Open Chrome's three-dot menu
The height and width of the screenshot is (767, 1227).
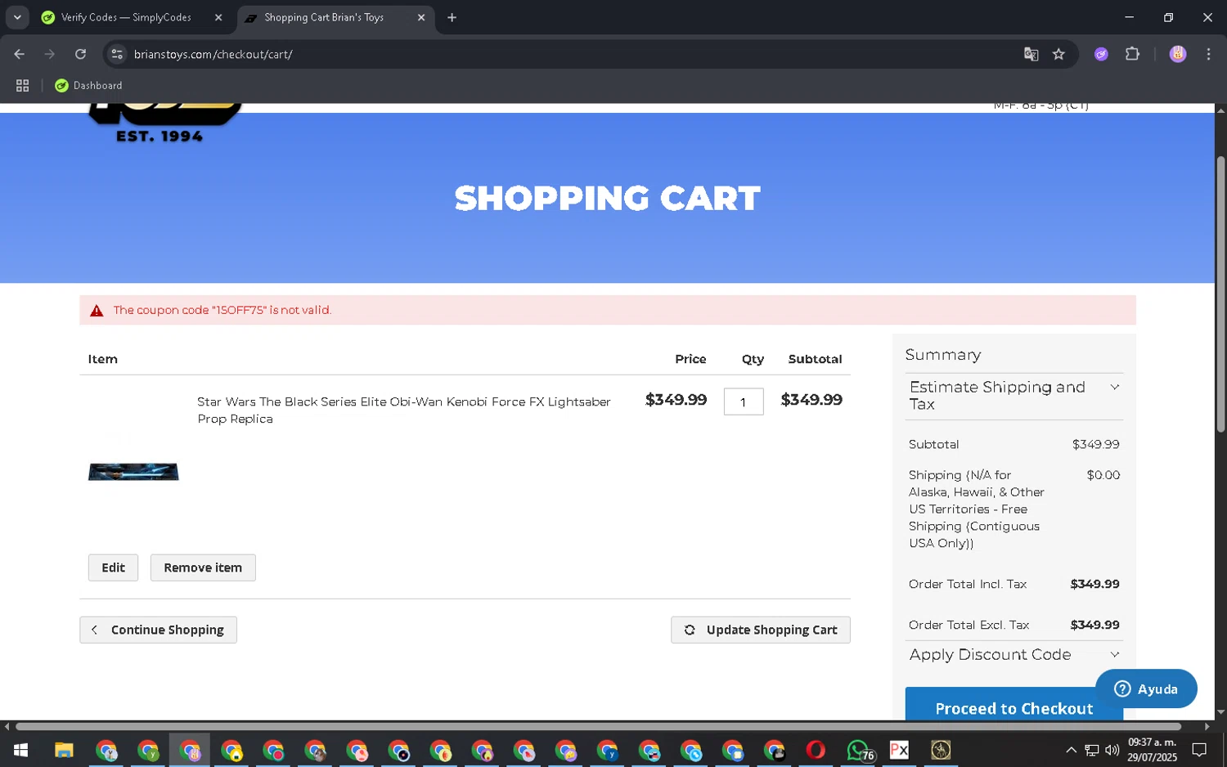(1208, 54)
